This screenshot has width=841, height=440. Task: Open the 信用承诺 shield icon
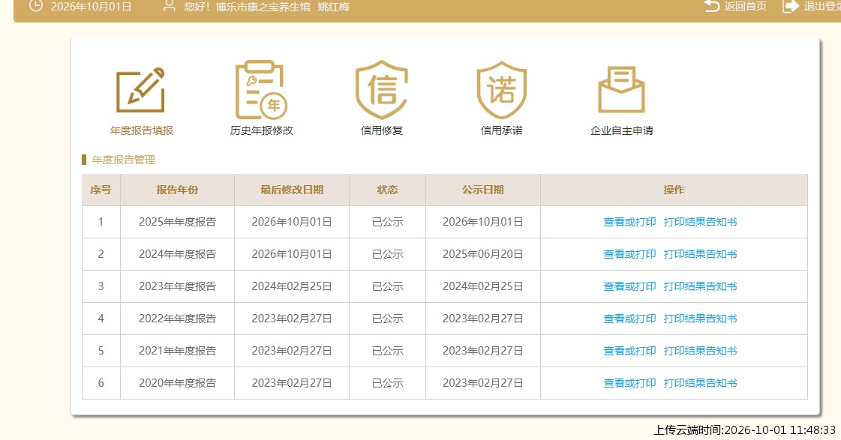point(501,90)
